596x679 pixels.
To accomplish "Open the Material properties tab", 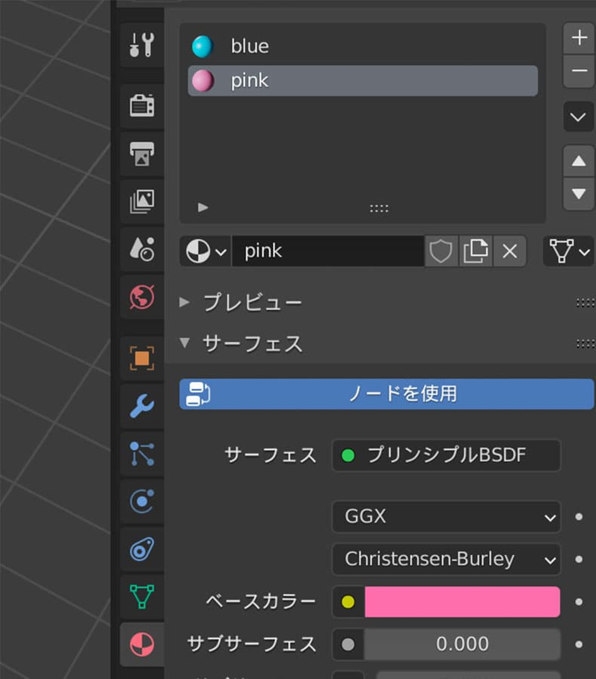I will point(142,645).
